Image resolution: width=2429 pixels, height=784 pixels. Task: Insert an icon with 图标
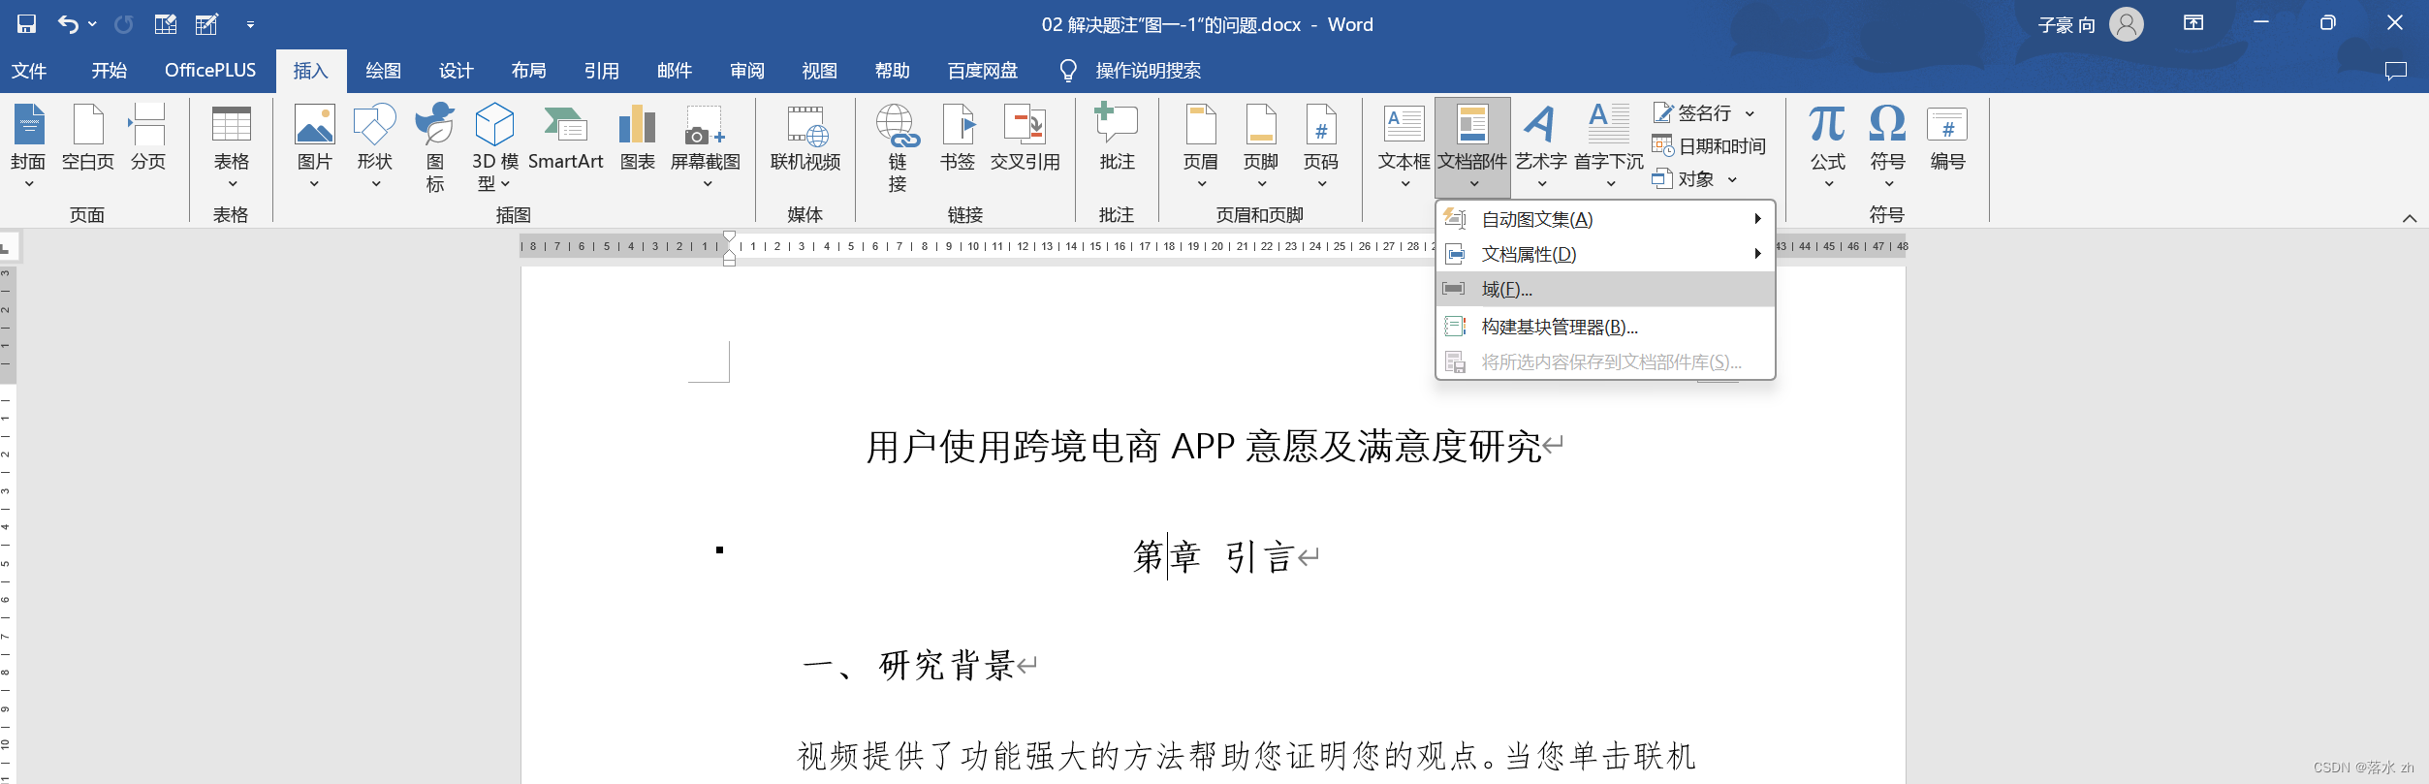(435, 147)
